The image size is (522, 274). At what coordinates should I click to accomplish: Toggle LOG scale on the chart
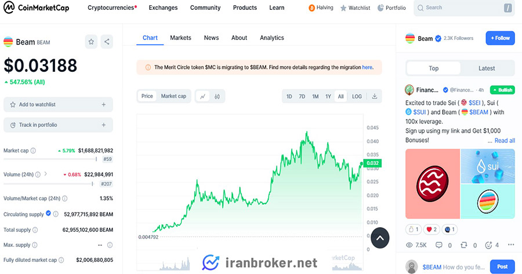click(357, 96)
